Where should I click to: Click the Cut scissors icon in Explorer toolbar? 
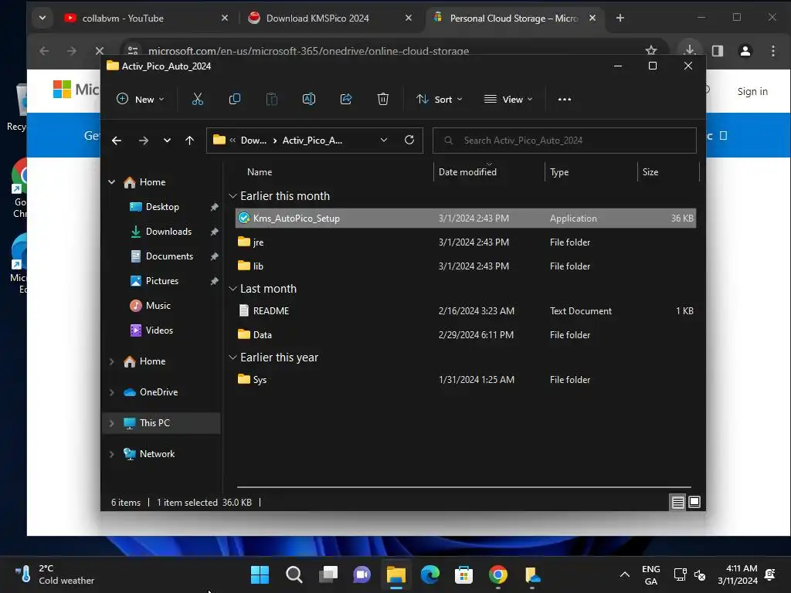click(197, 100)
